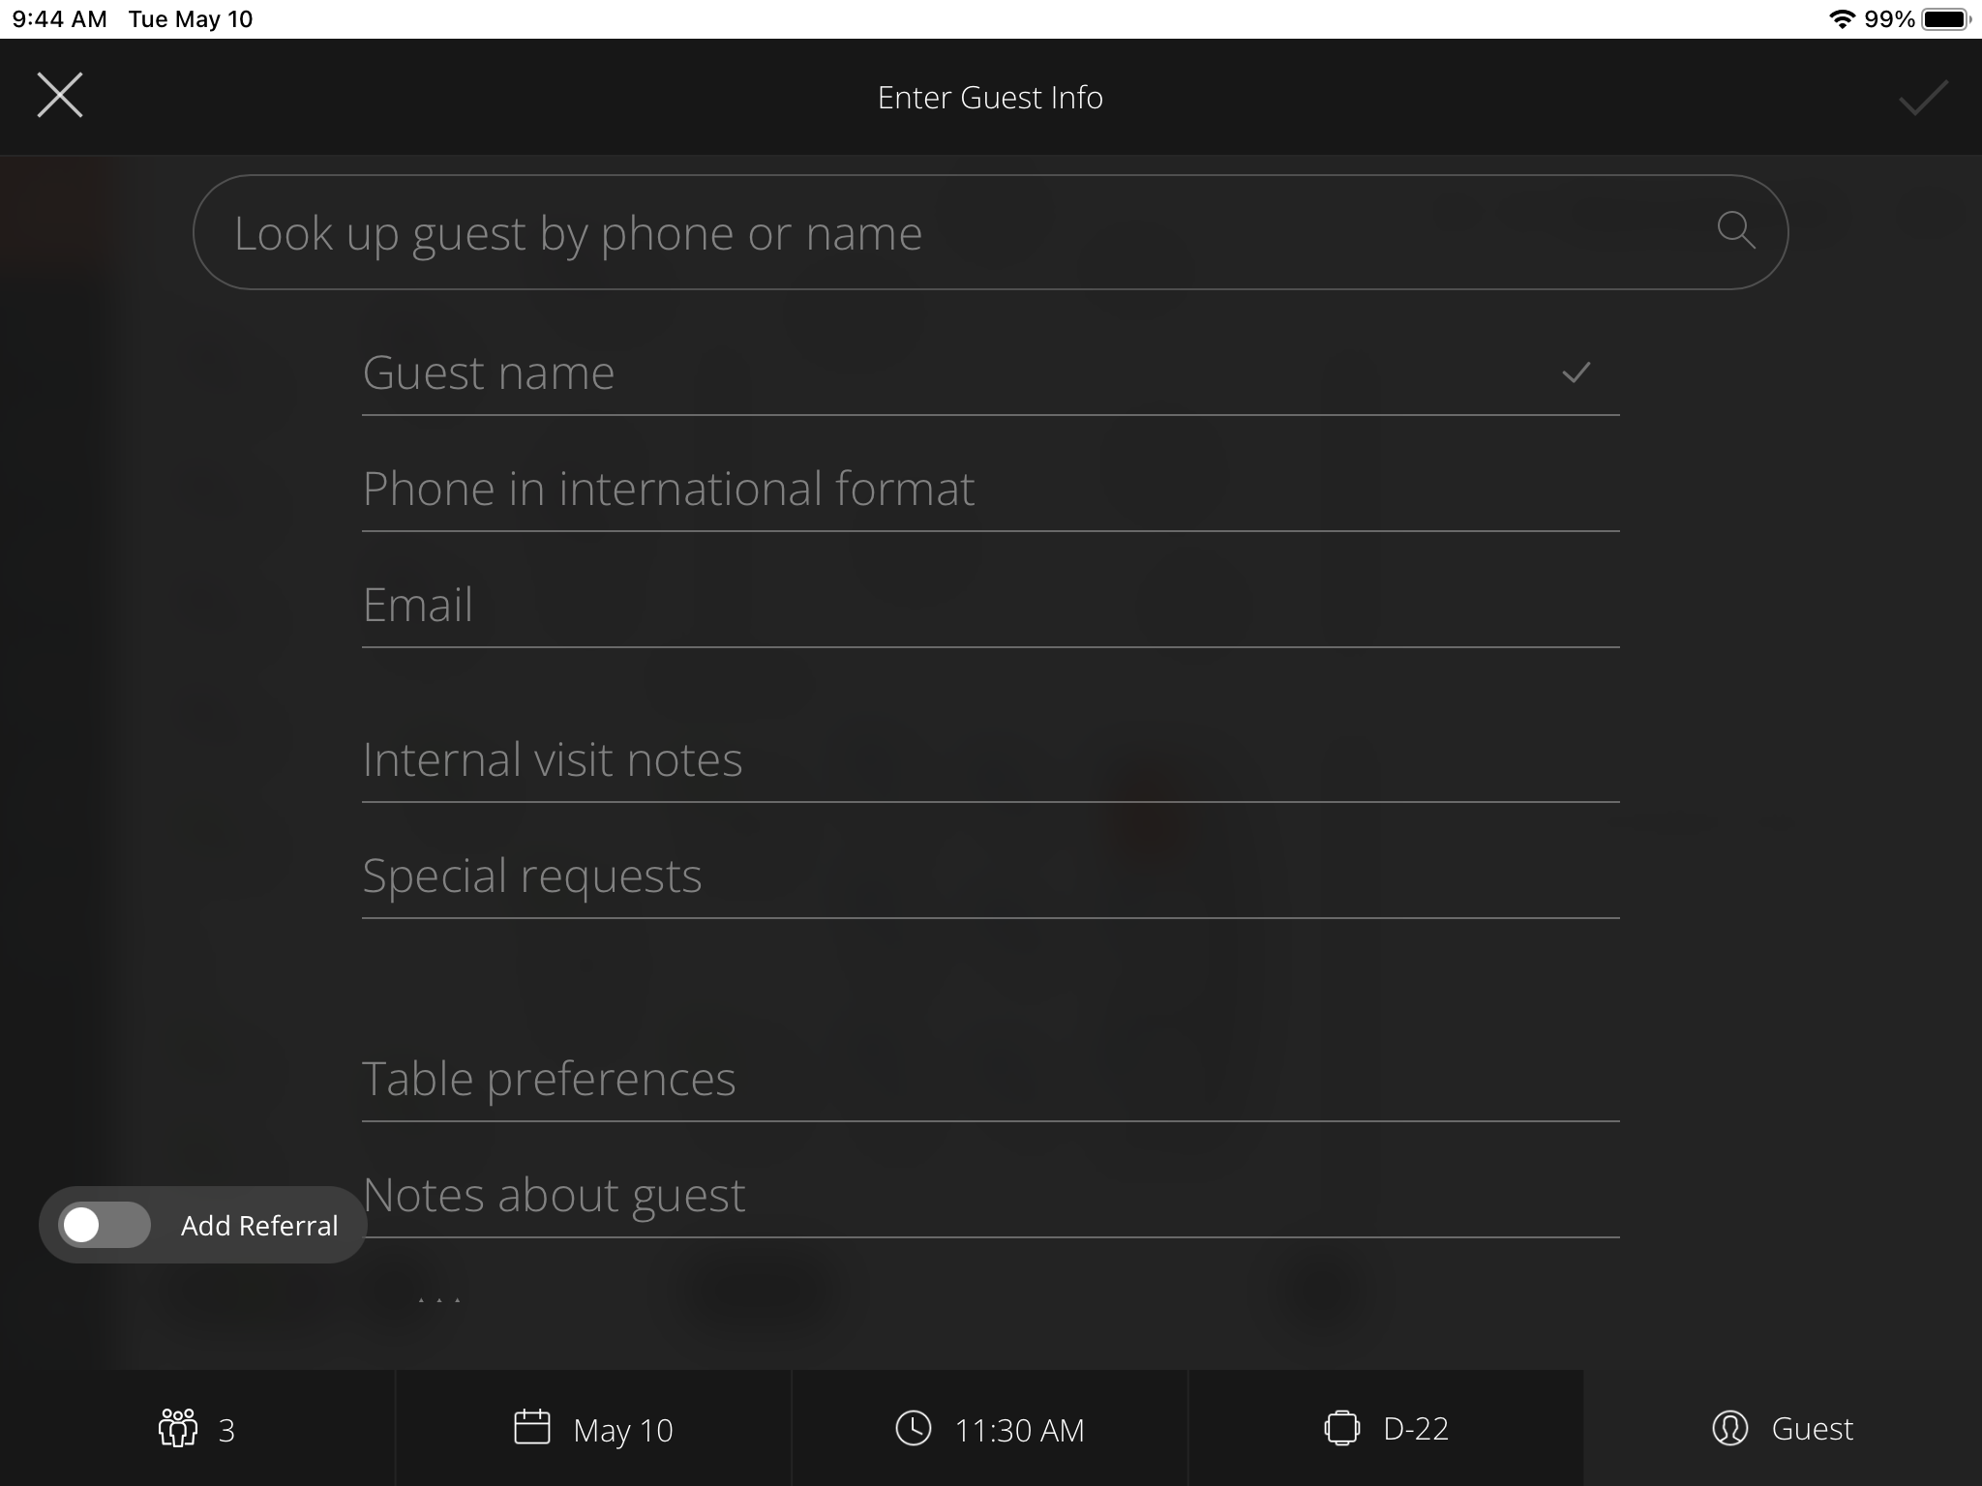Tap the calendar icon for May 10
1982x1486 pixels.
[x=531, y=1427]
